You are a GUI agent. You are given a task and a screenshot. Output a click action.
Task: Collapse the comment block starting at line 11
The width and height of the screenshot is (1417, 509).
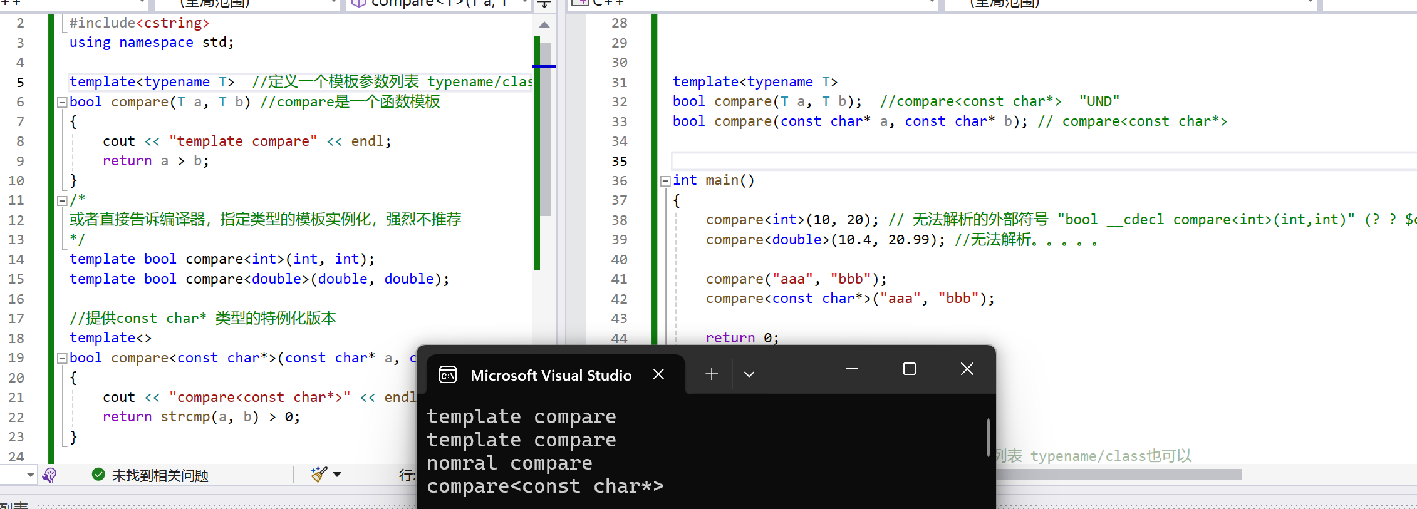tap(62, 201)
